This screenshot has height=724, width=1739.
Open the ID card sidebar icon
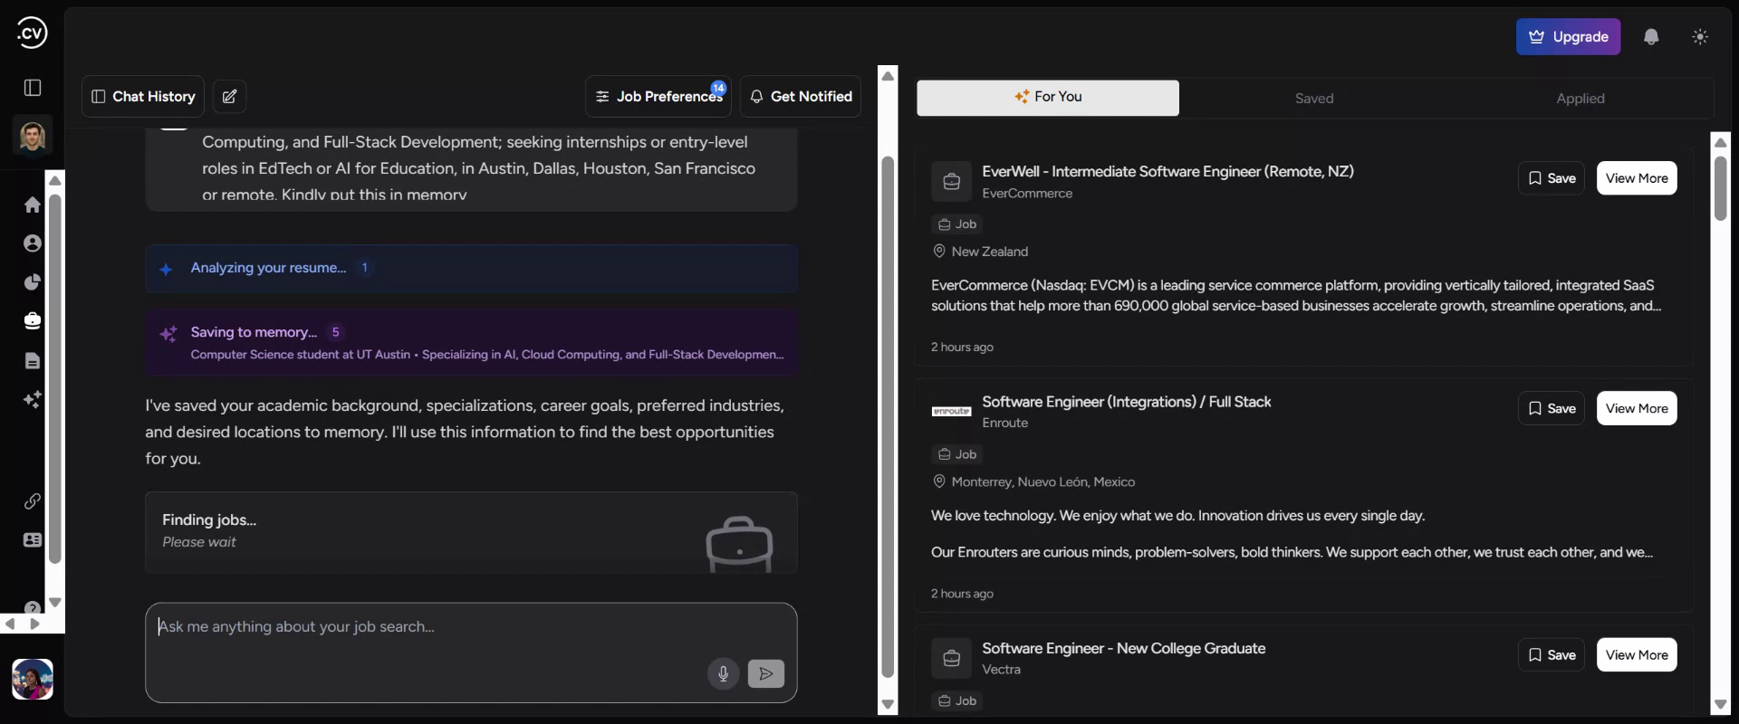click(x=33, y=540)
